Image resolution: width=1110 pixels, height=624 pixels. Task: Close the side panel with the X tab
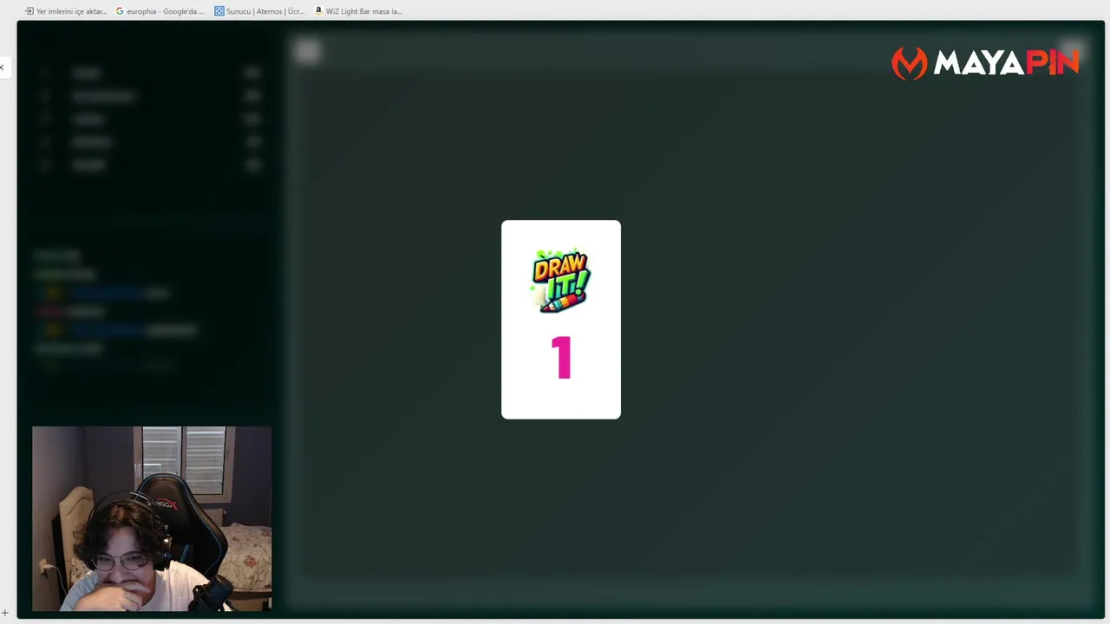click(3, 68)
